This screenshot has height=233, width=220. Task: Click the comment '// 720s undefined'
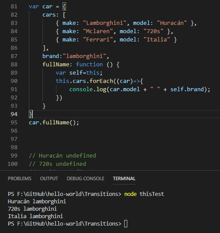[x=57, y=164]
